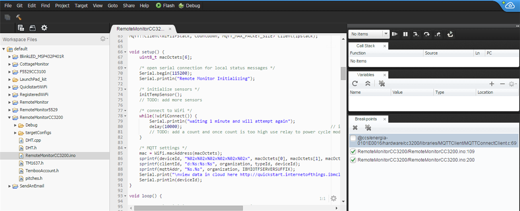This screenshot has height=211, width=520.
Task: Refresh the Variables panel
Action: pyautogui.click(x=355, y=84)
